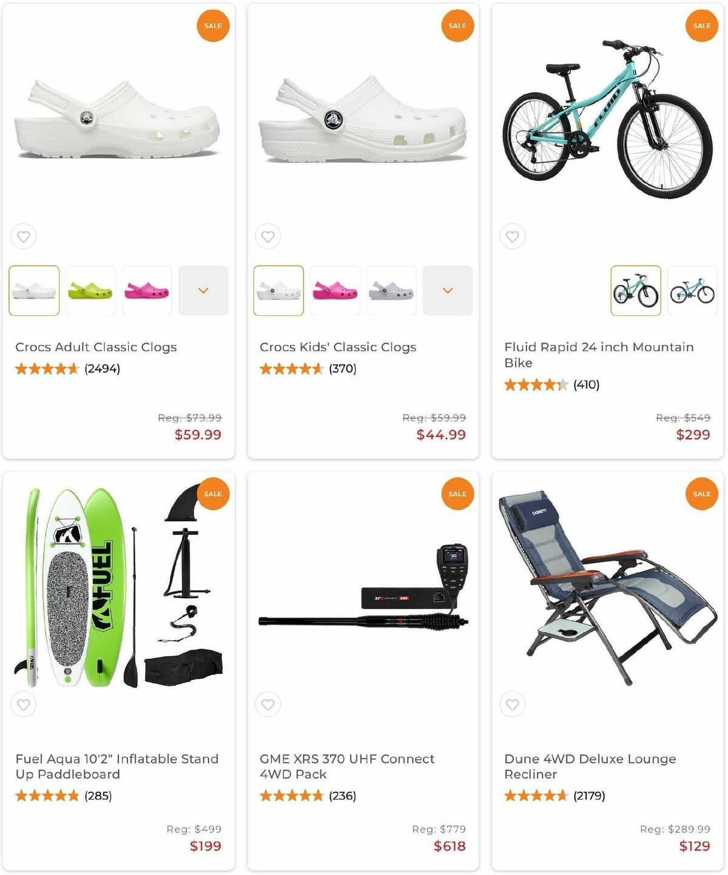Toggle wishlist heart for Fluid mountain bike
The height and width of the screenshot is (875, 728).
[x=513, y=237]
